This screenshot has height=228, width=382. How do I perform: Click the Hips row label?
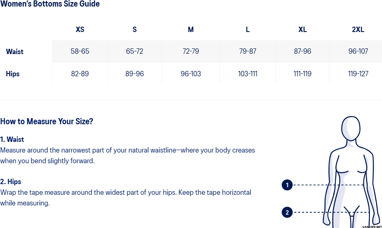(x=13, y=74)
